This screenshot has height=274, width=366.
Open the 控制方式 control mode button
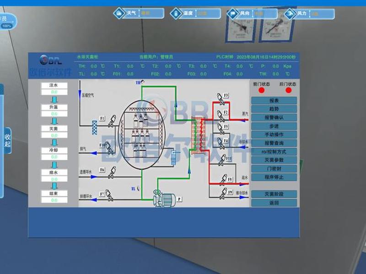coord(274,152)
